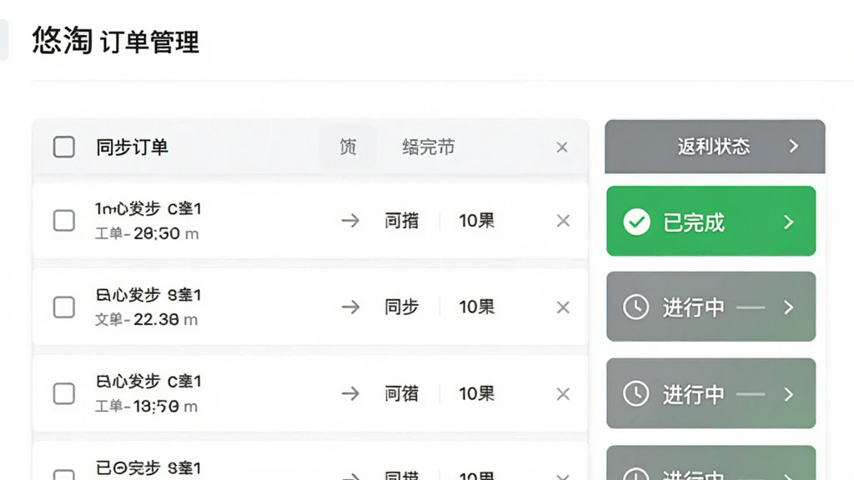This screenshot has width=854, height=480.
Task: Click the 同步订单 header label
Action: 133,147
